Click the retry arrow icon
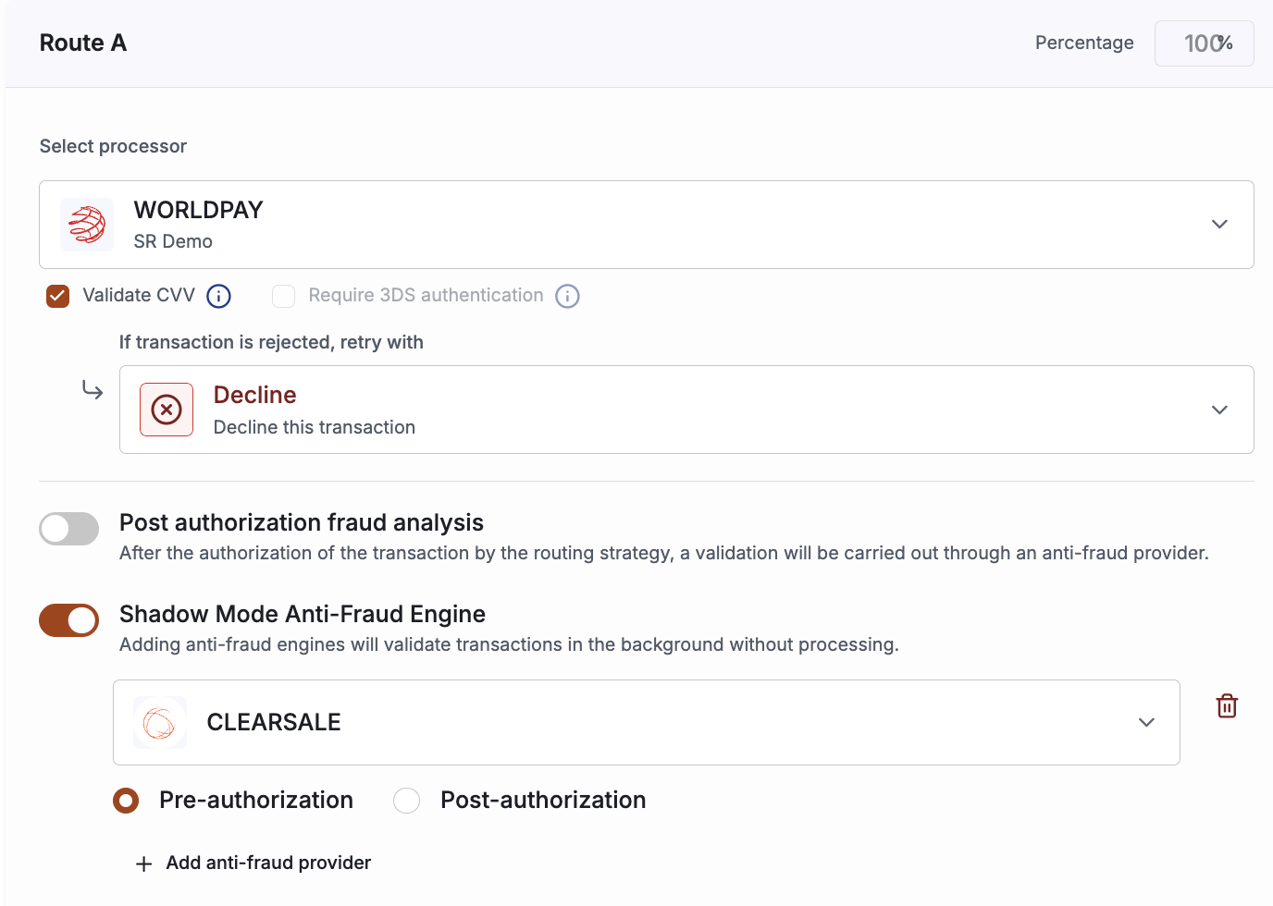 (x=93, y=390)
